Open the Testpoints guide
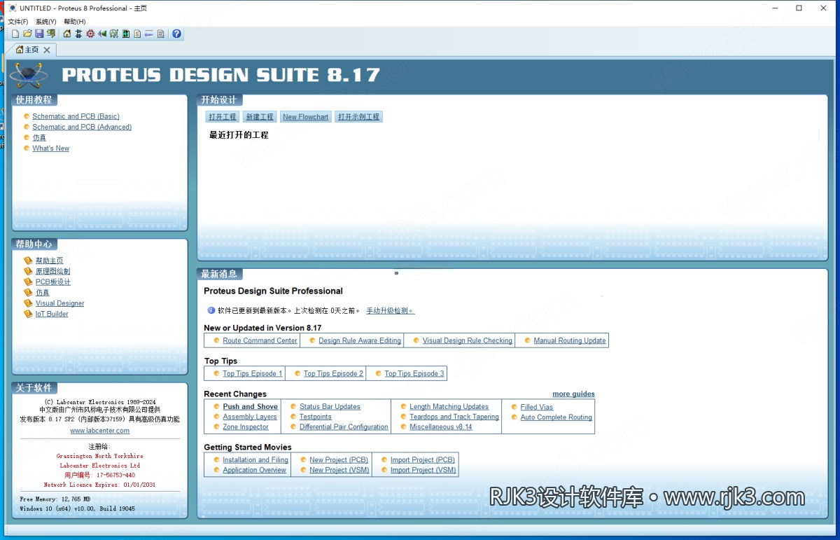 pos(316,417)
